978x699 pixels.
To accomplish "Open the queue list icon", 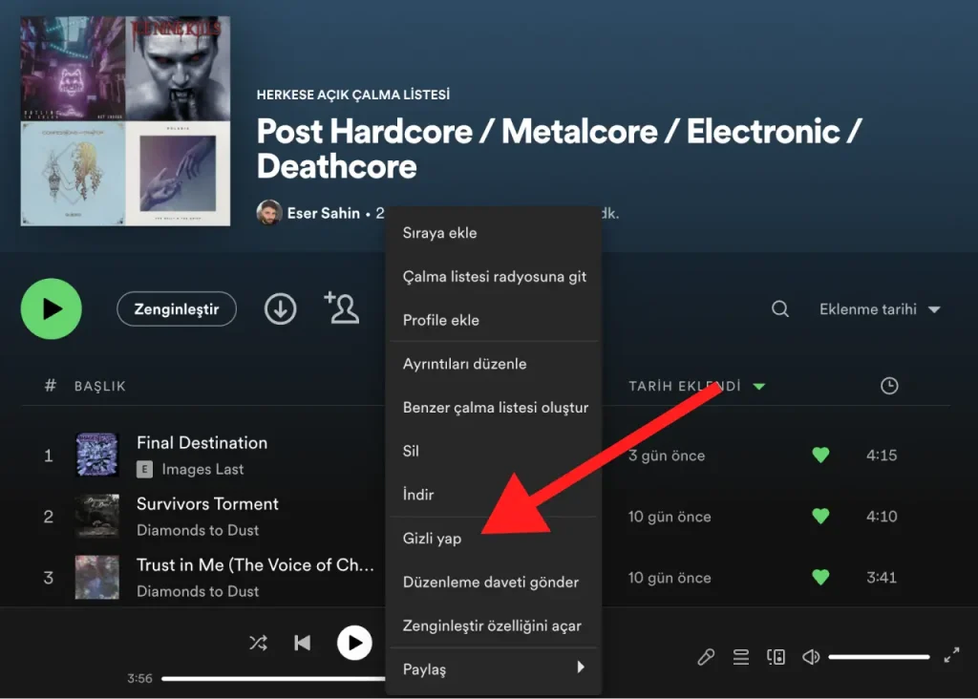I will coord(741,657).
